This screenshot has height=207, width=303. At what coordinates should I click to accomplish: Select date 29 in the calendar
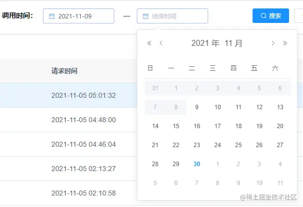(176, 164)
